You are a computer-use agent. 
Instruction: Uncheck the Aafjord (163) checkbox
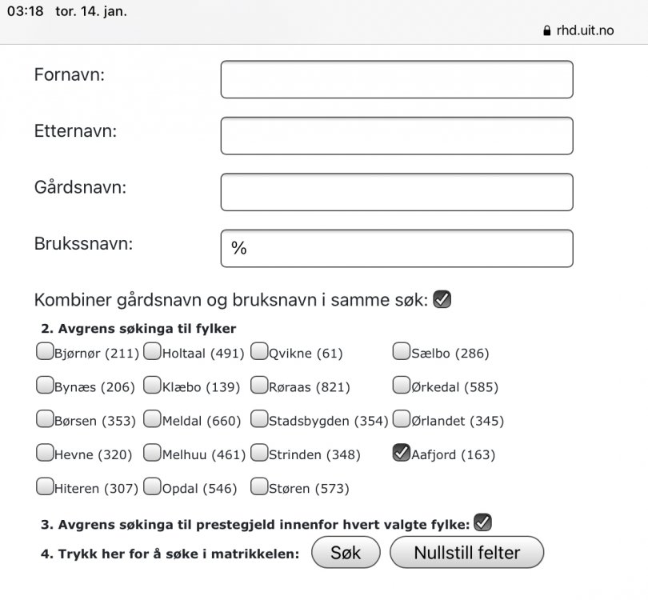[x=401, y=454]
